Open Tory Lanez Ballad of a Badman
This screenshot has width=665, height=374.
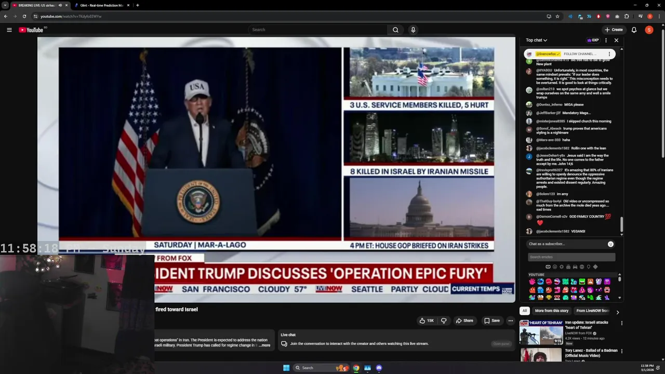591,353
